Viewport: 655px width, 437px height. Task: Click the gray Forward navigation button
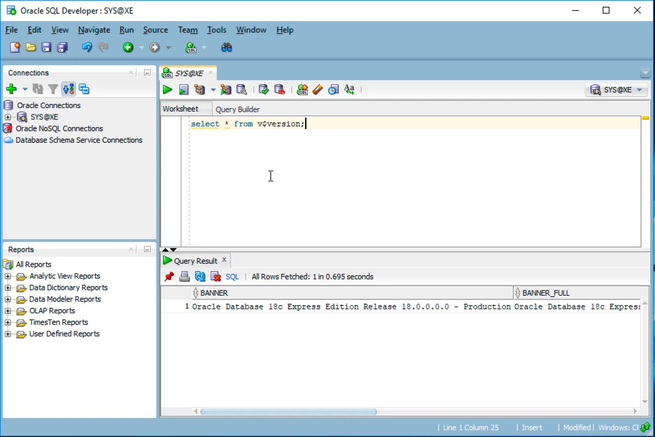155,48
